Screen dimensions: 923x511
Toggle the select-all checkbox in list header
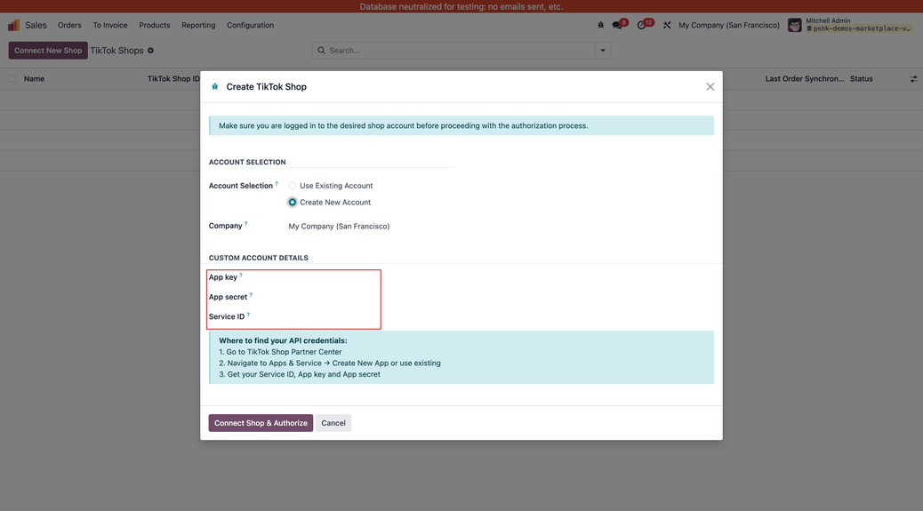coord(12,79)
